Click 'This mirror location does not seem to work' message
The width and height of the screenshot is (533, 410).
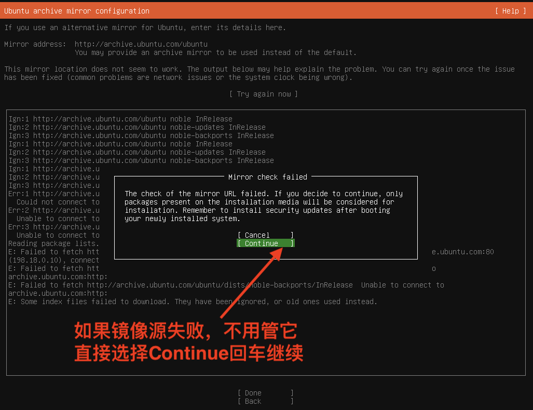259,73
